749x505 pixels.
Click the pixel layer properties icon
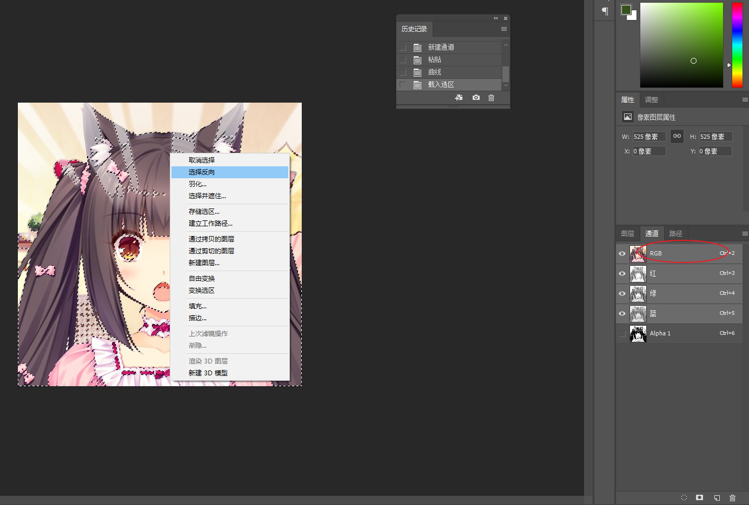click(x=627, y=117)
